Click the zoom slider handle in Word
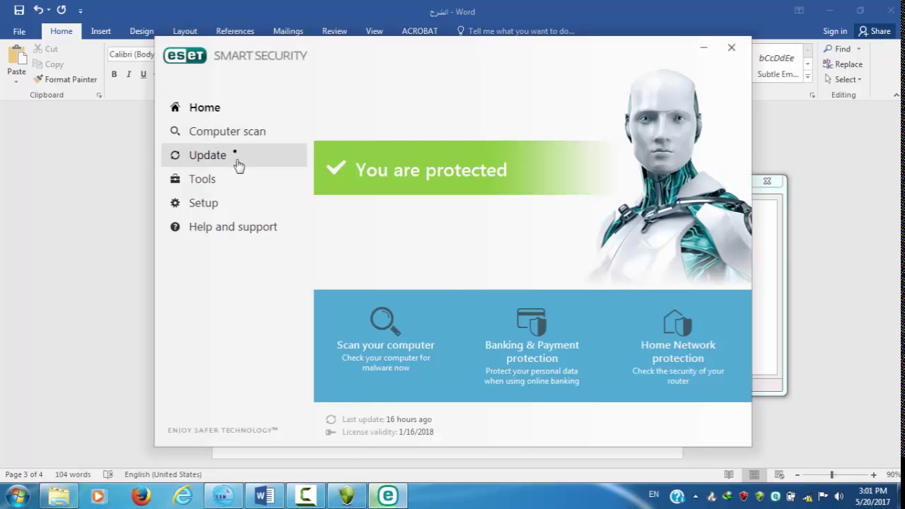This screenshot has width=905, height=509. [831, 474]
